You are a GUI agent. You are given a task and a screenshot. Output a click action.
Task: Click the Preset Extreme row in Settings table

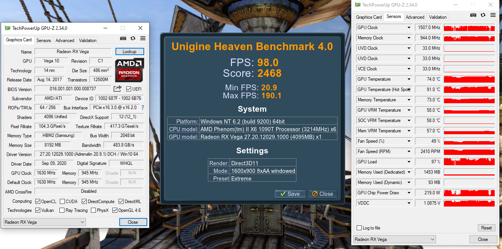(252, 178)
